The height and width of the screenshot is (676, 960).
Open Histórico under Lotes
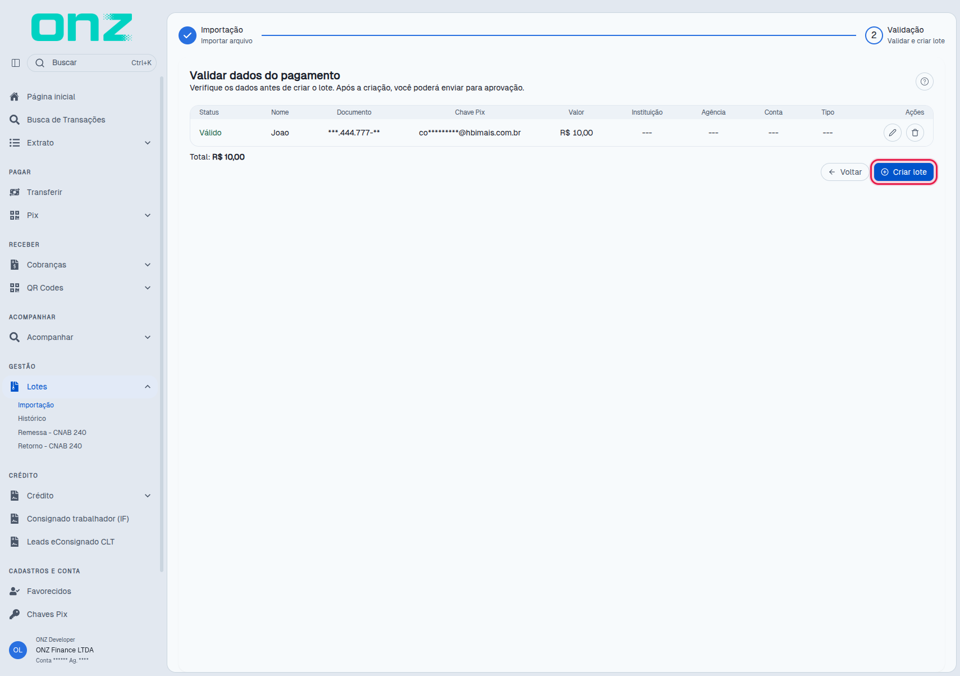click(32, 419)
